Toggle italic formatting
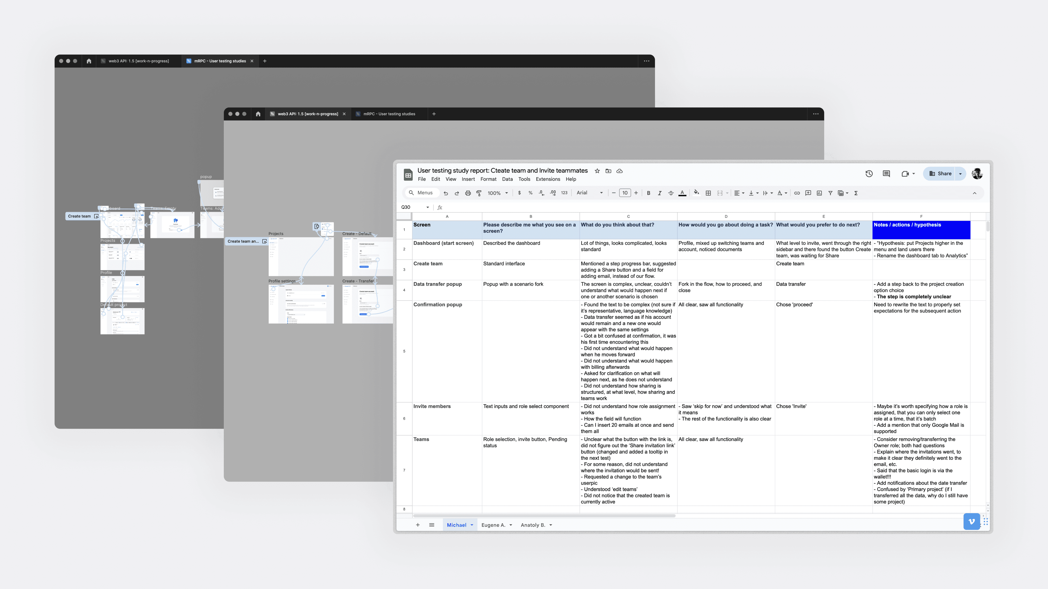The width and height of the screenshot is (1048, 589). [x=659, y=193]
